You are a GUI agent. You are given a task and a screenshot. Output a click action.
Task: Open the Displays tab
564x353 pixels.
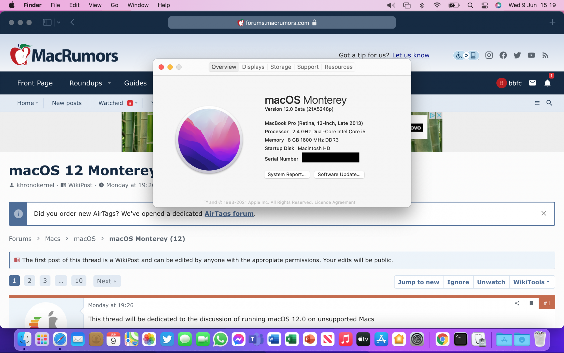(x=253, y=67)
